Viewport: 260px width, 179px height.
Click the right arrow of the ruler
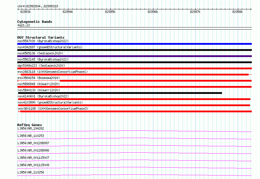click(x=251, y=9)
